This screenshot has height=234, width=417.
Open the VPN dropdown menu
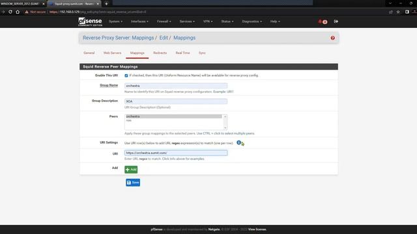click(x=208, y=21)
